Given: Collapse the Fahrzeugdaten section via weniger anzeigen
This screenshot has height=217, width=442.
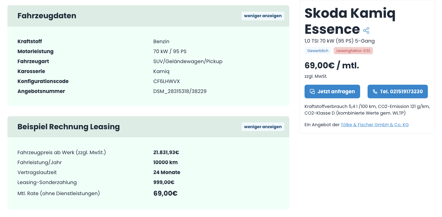Looking at the screenshot, I should tap(263, 16).
